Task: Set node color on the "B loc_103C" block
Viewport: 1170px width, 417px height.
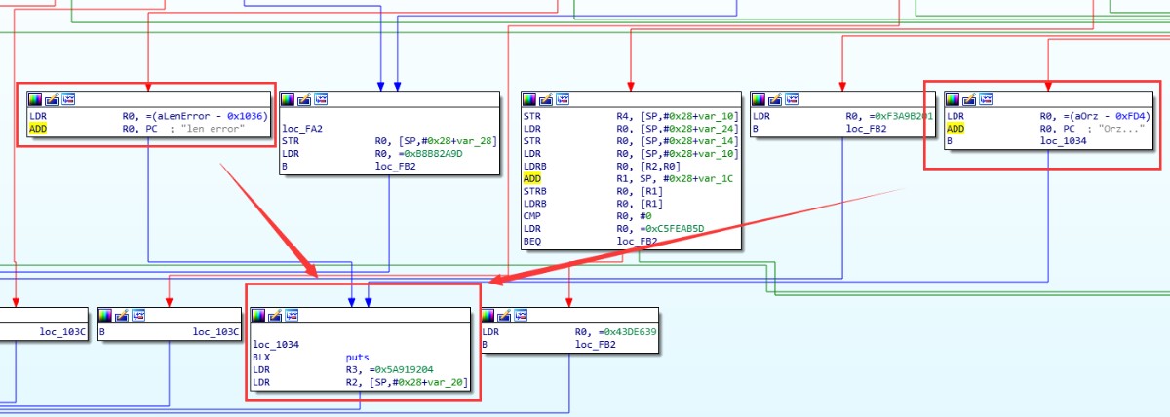Action: coord(106,316)
